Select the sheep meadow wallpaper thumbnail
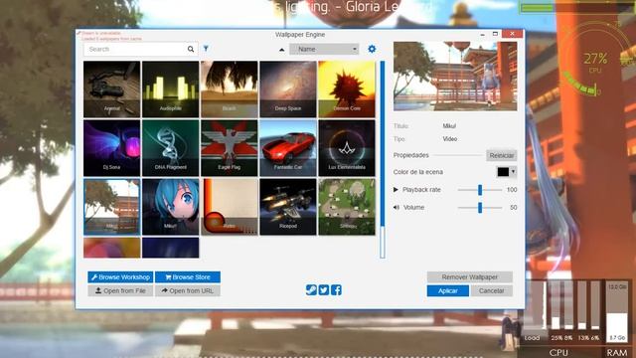636x358 pixels. 347,207
